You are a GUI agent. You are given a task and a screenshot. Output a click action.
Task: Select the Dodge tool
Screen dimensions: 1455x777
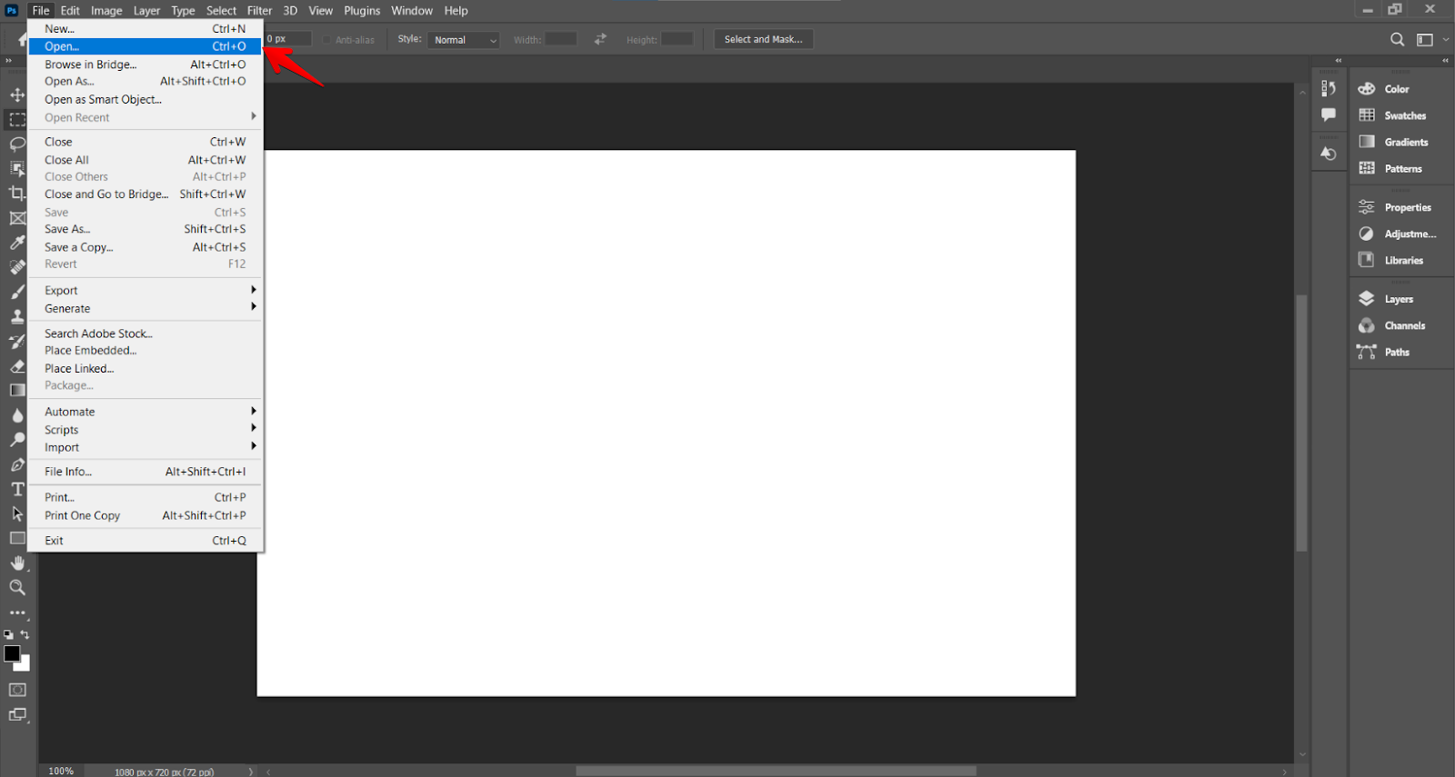point(17,440)
